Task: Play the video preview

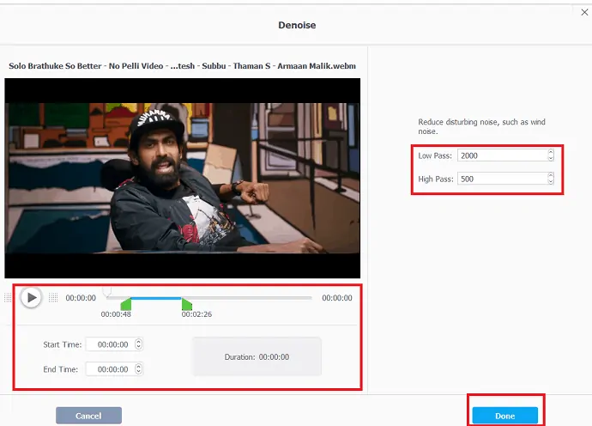Action: pos(31,297)
